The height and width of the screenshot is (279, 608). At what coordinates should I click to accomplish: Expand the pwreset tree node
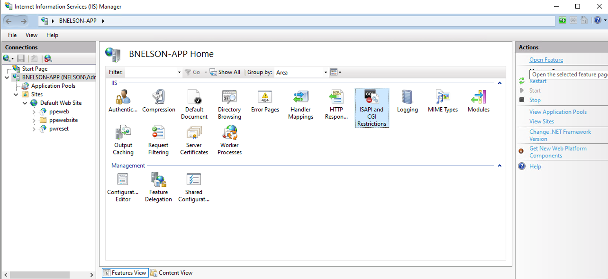point(34,129)
